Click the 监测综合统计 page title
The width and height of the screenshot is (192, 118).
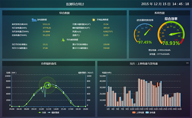coord(75,4)
